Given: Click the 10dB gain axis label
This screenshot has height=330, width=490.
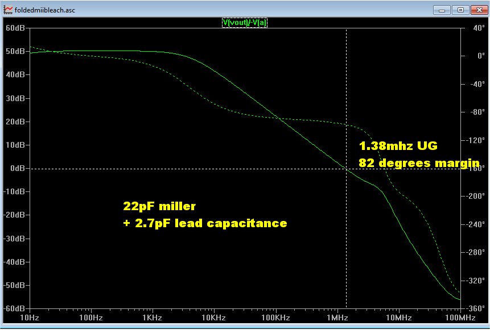Looking at the screenshot, I should point(15,145).
